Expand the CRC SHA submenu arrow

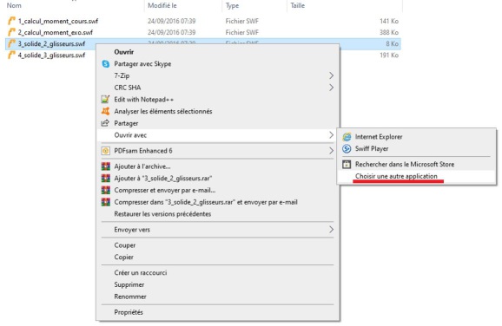click(x=331, y=88)
